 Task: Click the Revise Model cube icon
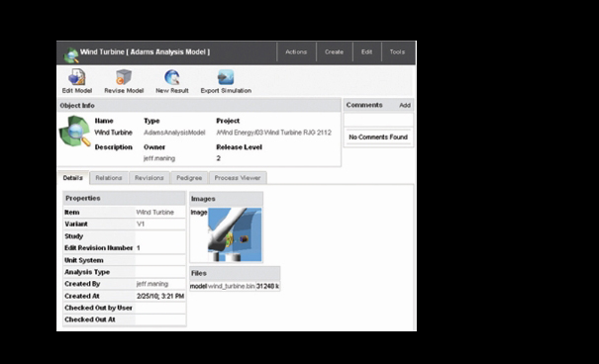click(124, 77)
